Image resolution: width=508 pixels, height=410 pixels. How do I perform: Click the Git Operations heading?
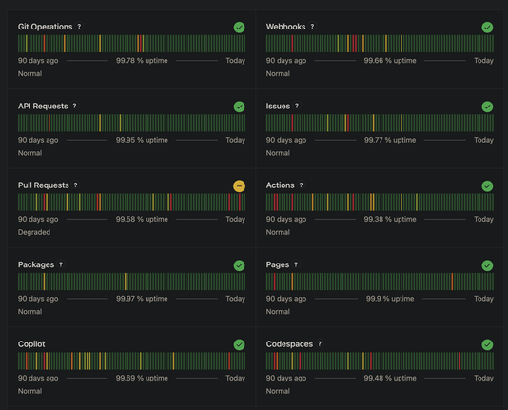[45, 27]
